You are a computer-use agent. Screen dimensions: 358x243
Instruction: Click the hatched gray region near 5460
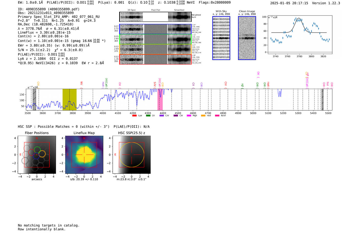(x=322, y=100)
